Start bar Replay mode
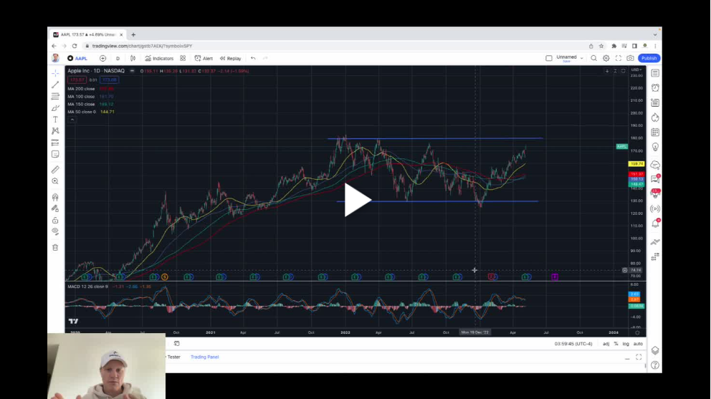This screenshot has height=399, width=711. tap(230, 59)
